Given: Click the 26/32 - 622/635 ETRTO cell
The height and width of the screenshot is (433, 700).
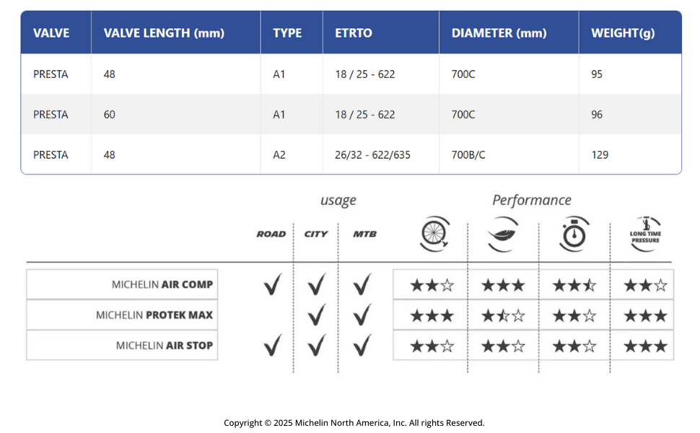Looking at the screenshot, I should pyautogui.click(x=372, y=155).
